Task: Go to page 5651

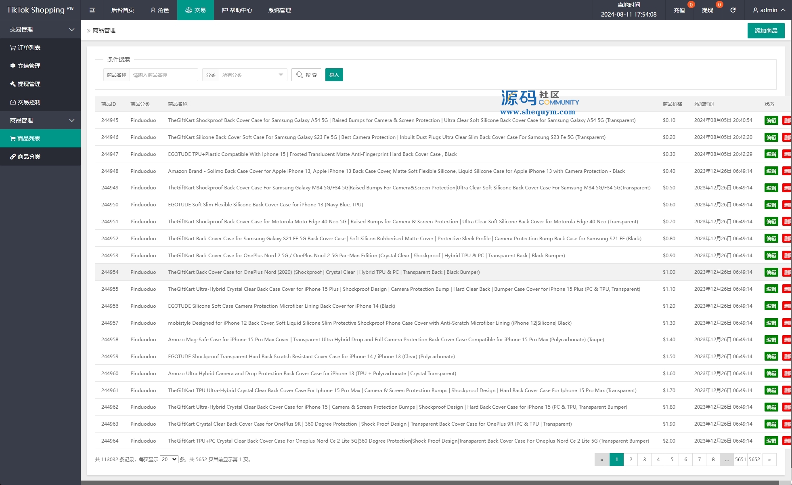Action: click(x=741, y=460)
